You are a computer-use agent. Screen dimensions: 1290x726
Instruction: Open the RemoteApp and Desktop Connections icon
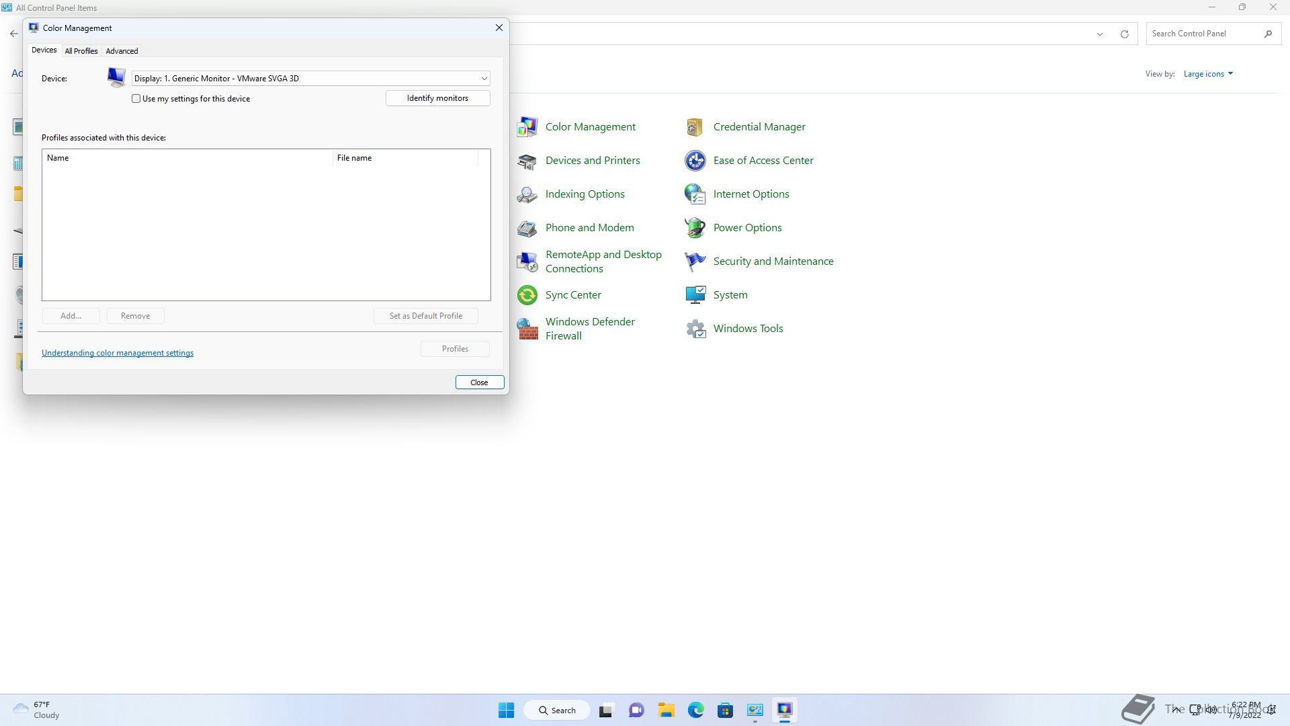[527, 261]
